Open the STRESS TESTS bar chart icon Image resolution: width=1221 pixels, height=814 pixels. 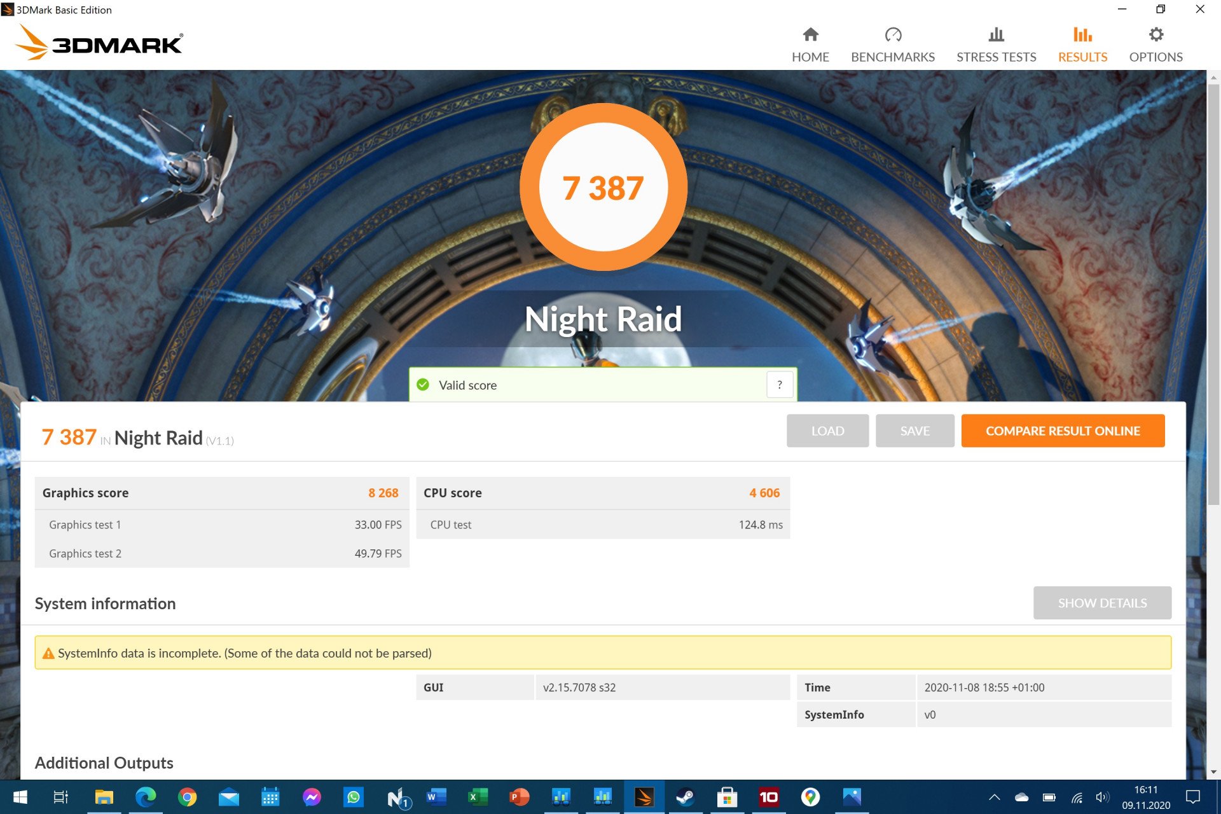tap(997, 34)
